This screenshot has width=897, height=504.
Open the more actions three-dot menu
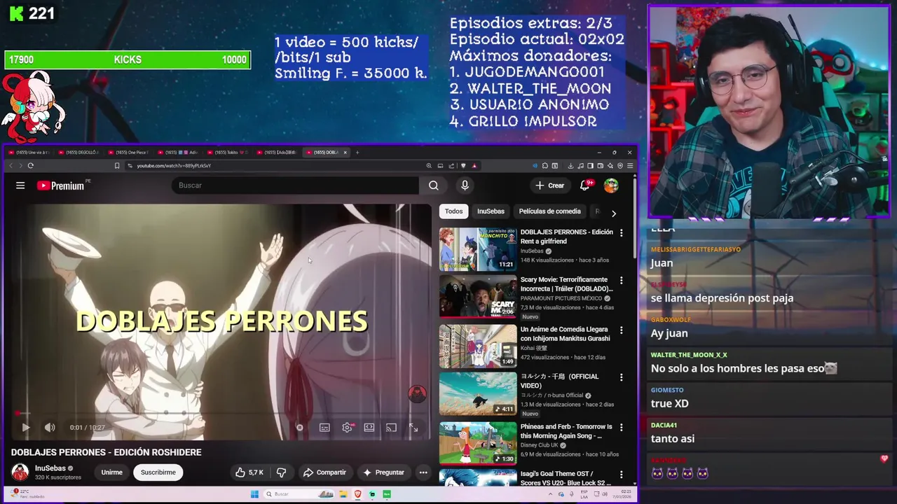423,472
